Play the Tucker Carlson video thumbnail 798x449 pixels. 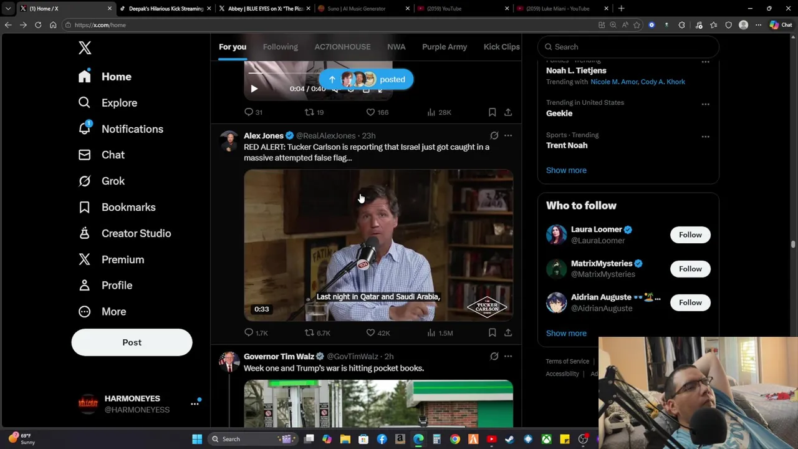[378, 245]
